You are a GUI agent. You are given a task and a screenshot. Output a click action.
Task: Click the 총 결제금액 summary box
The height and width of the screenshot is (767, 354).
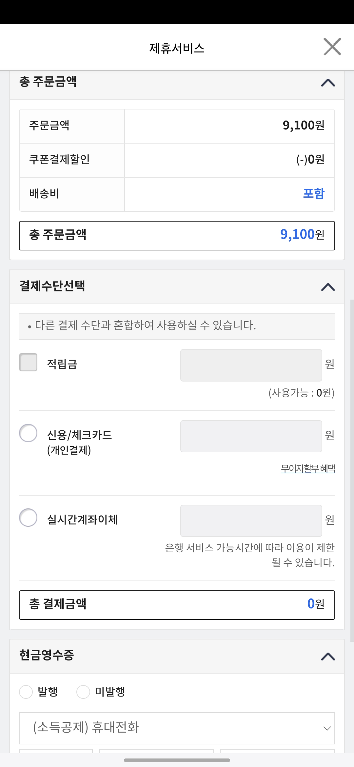tap(177, 605)
